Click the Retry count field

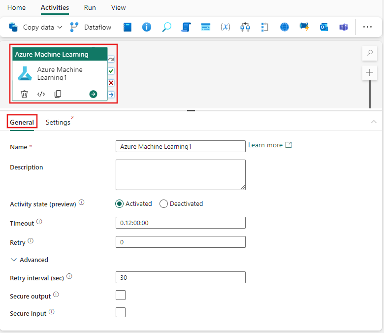pyautogui.click(x=181, y=242)
